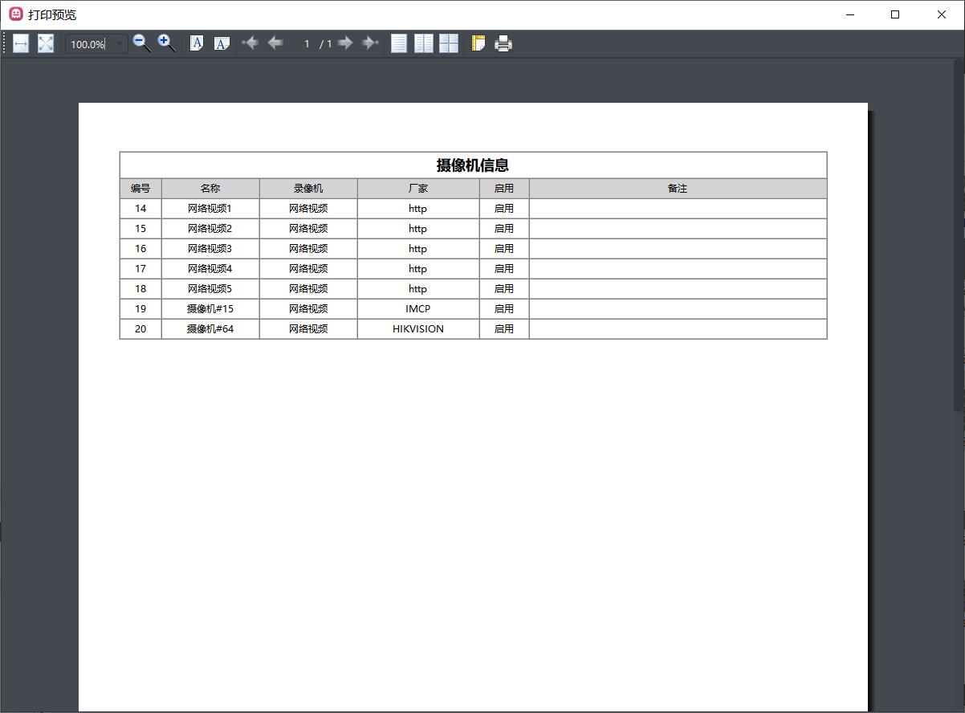Open the page setup dialog
Viewport: 965px width, 713px height.
478,43
